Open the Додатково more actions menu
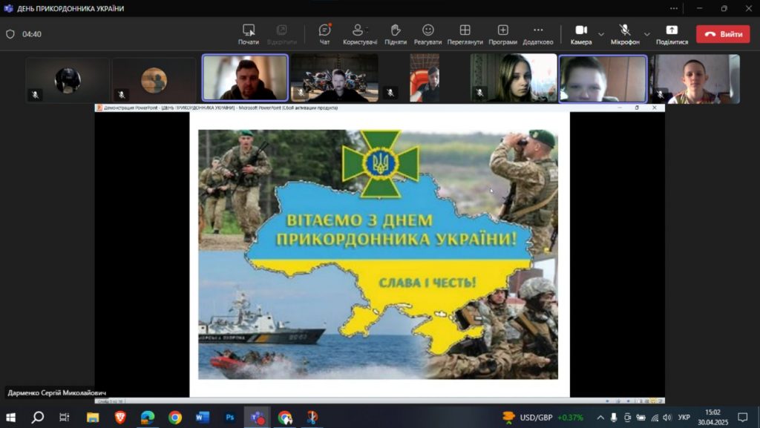 coord(537,34)
